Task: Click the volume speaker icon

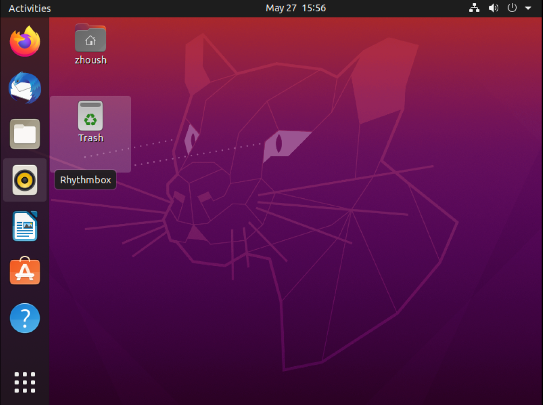Action: pos(493,8)
